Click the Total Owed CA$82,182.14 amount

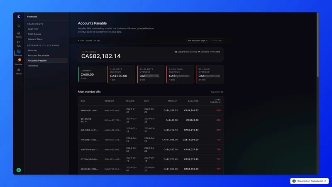(101, 56)
